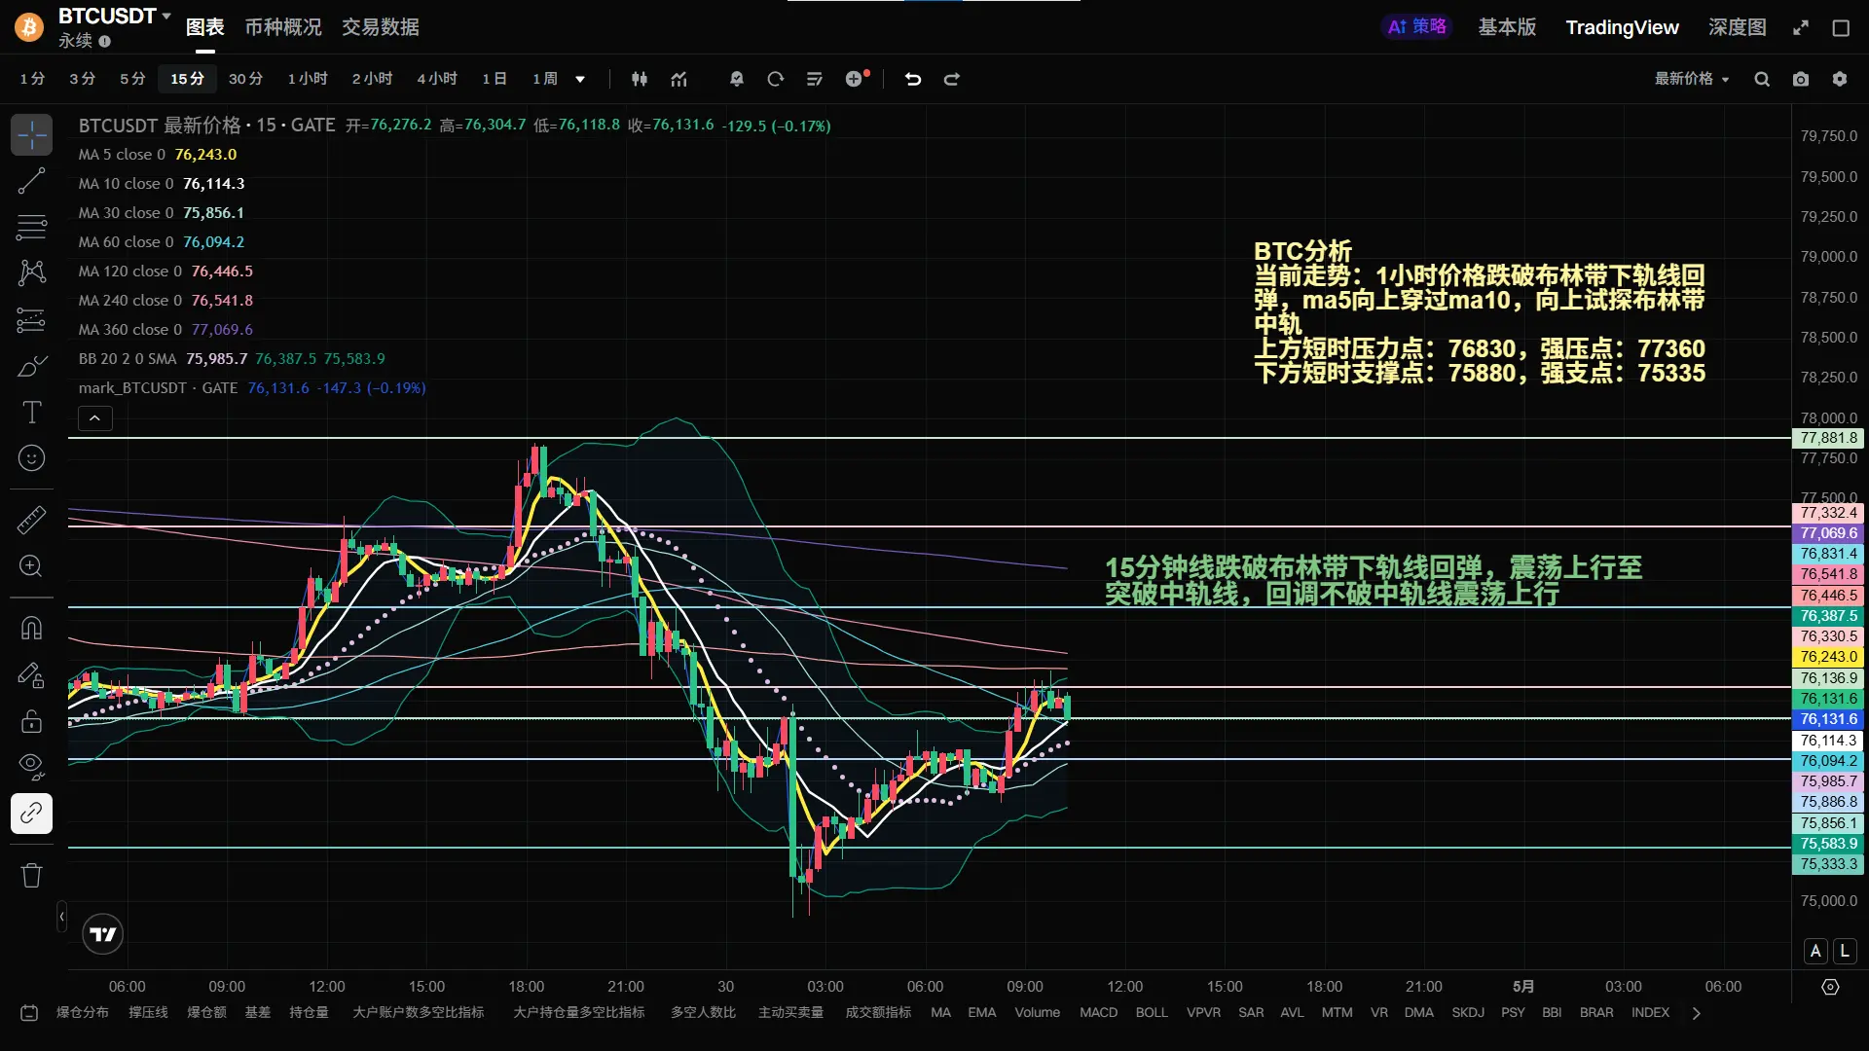
Task: Select the trend line drawing tool
Action: click(31, 181)
